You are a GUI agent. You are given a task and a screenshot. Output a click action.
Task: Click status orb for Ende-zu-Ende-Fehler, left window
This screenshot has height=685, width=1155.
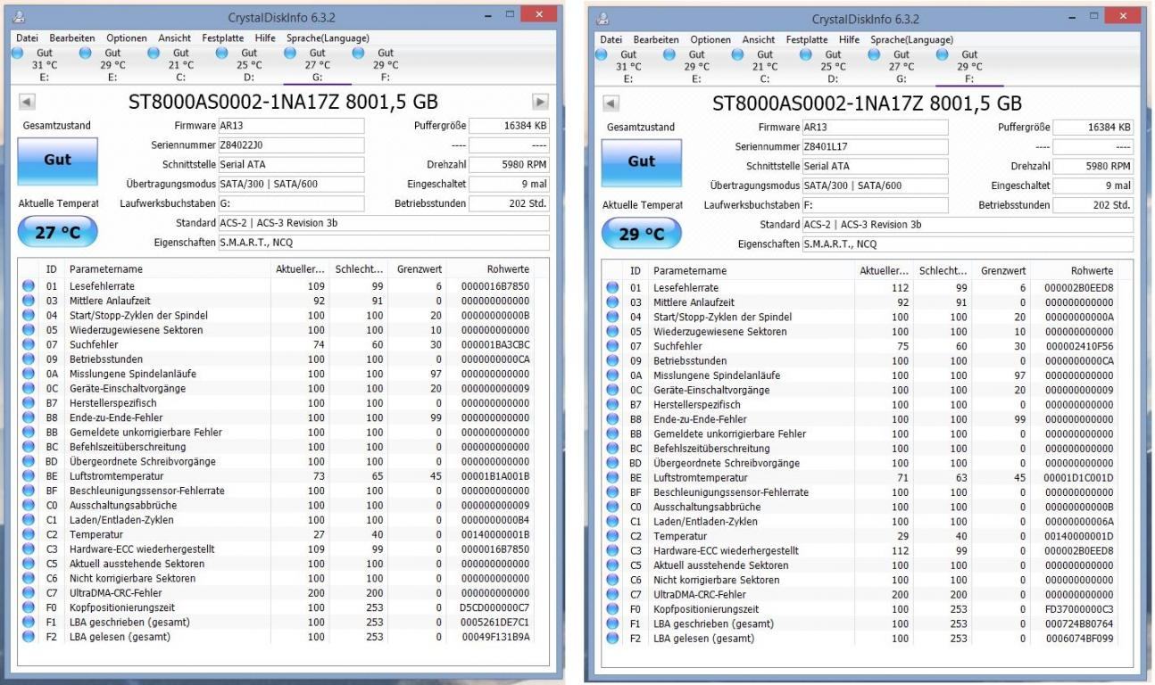pyautogui.click(x=29, y=417)
